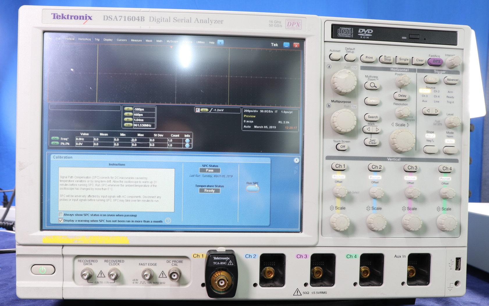
Task: Open the Measure menu
Action: click(136, 40)
